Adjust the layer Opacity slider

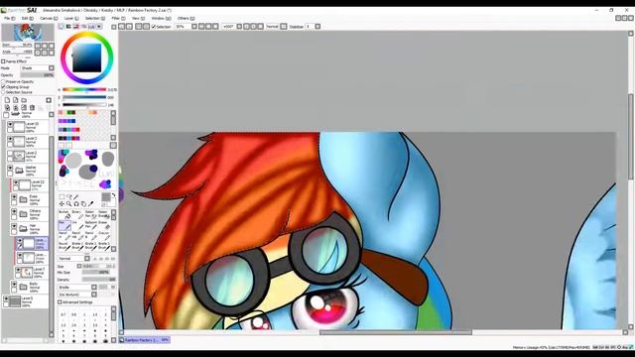(38, 75)
